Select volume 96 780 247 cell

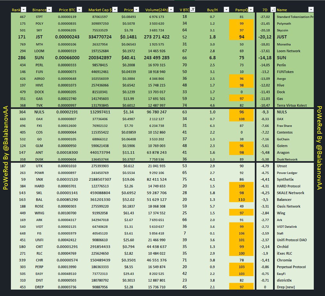pos(157,112)
